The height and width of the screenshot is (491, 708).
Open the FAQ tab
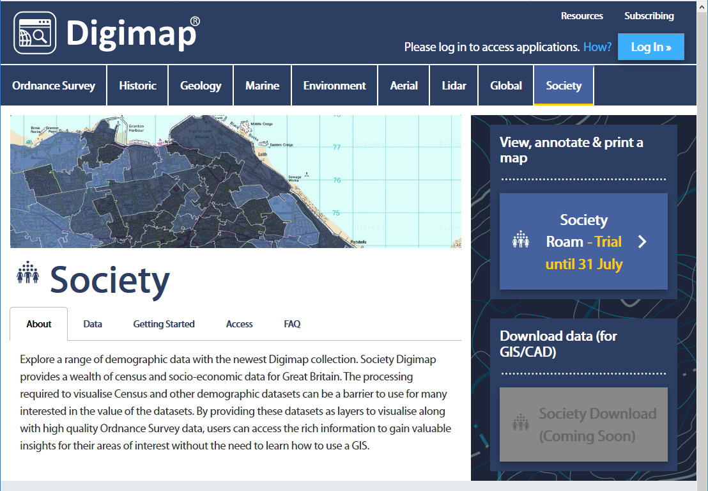[x=292, y=324]
